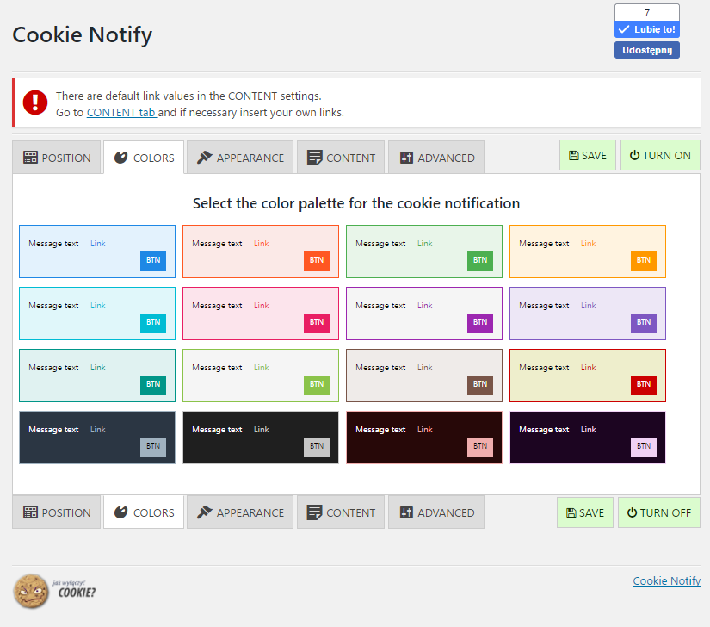710x627 pixels.
Task: Click the document icon on bottom CONTENT tab
Action: coord(314,512)
